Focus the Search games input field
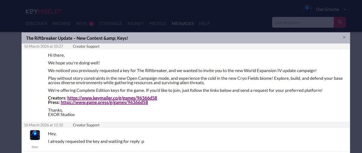Screen dimensions: 362x153 click(303, 22)
